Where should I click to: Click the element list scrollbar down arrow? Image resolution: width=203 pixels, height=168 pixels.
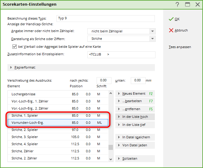pos(111,159)
